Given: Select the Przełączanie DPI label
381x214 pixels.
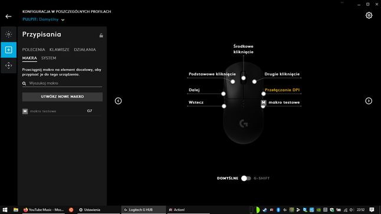Looking at the screenshot, I should 282,90.
